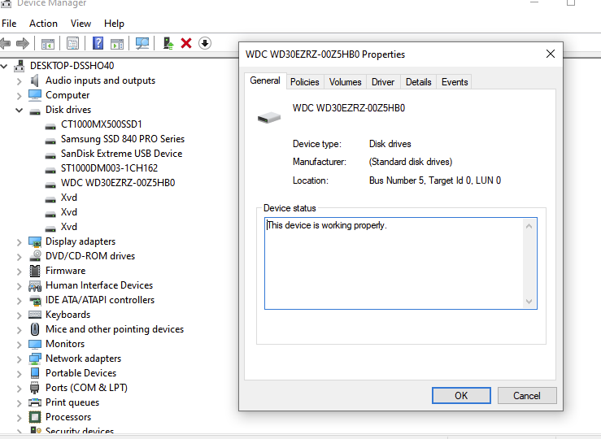This screenshot has height=439, width=601.
Task: Click the Print queues printer icon
Action: pyautogui.click(x=35, y=402)
